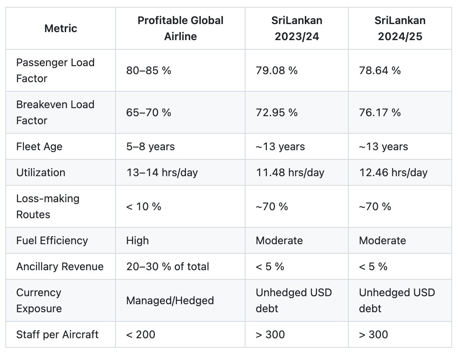Image resolution: width=462 pixels, height=360 pixels.
Task: Click the 5–8 years cell
Action: click(x=150, y=146)
